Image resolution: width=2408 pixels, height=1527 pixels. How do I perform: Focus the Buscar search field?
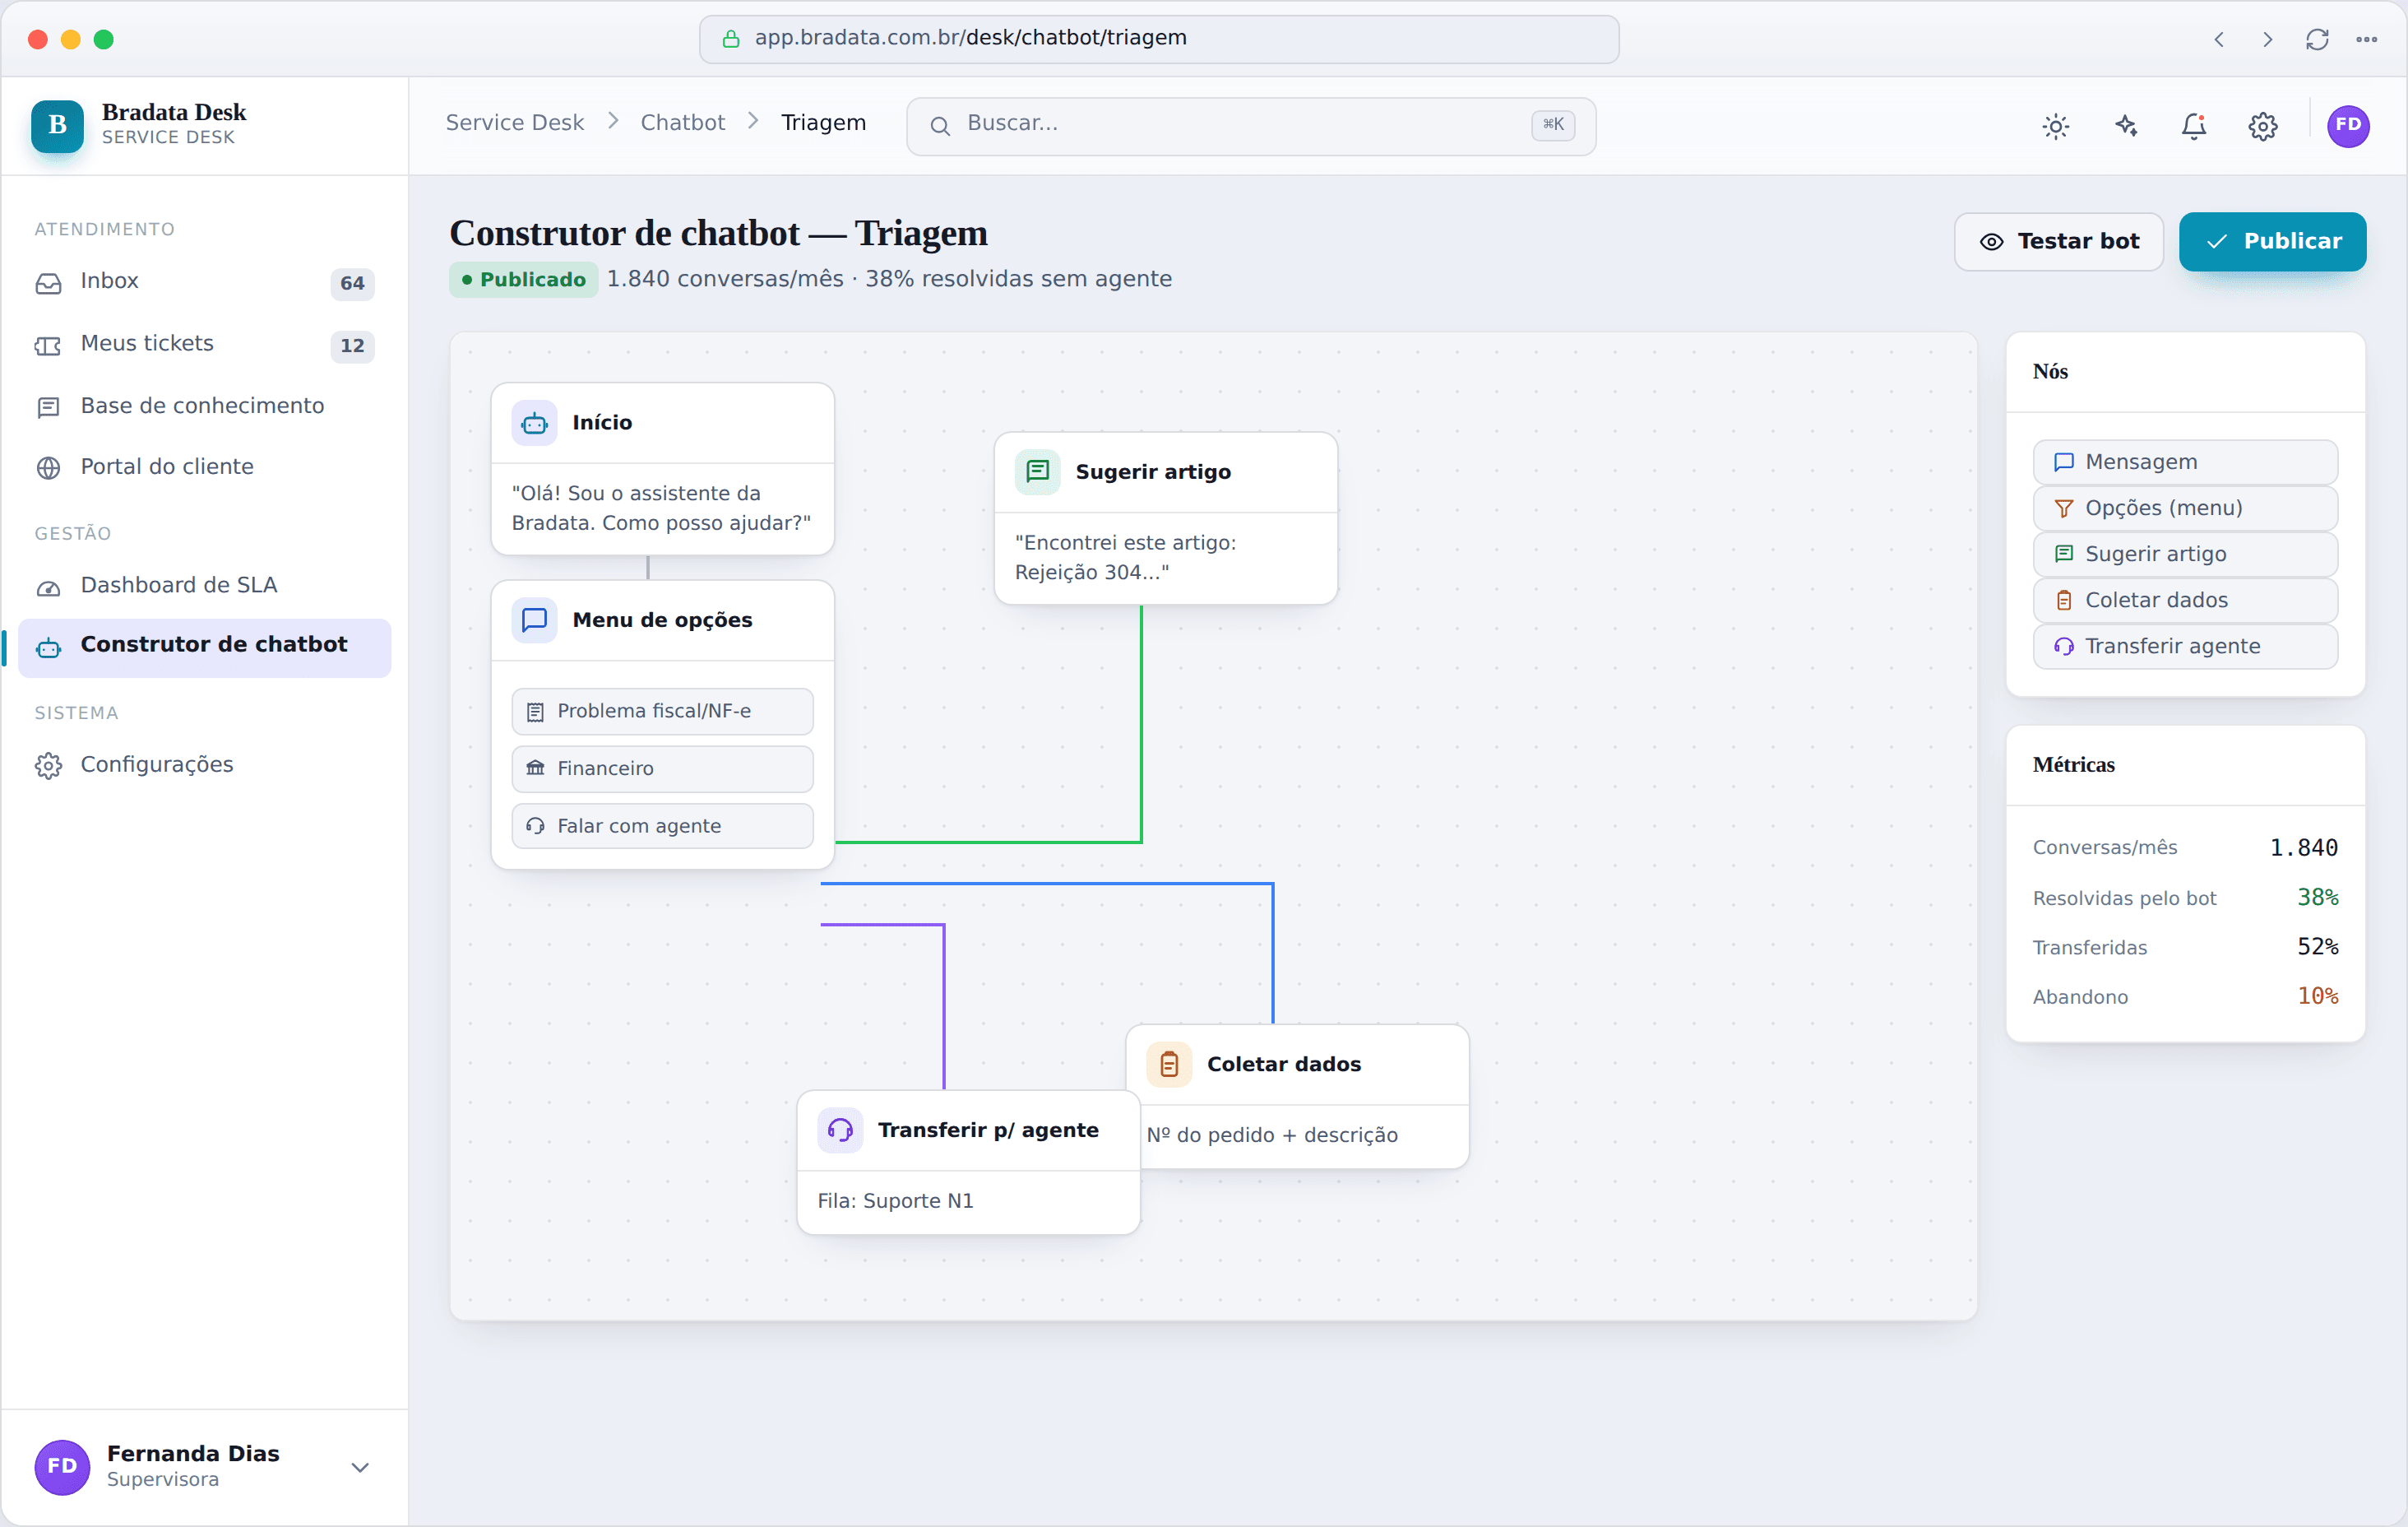1250,126
